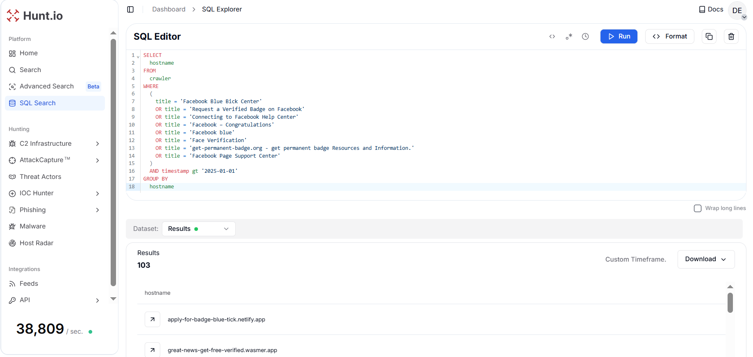Open apply-for-badge-blue-tick.netlify.app arrow icon
Viewport: 753px width, 357px height.
coord(152,319)
